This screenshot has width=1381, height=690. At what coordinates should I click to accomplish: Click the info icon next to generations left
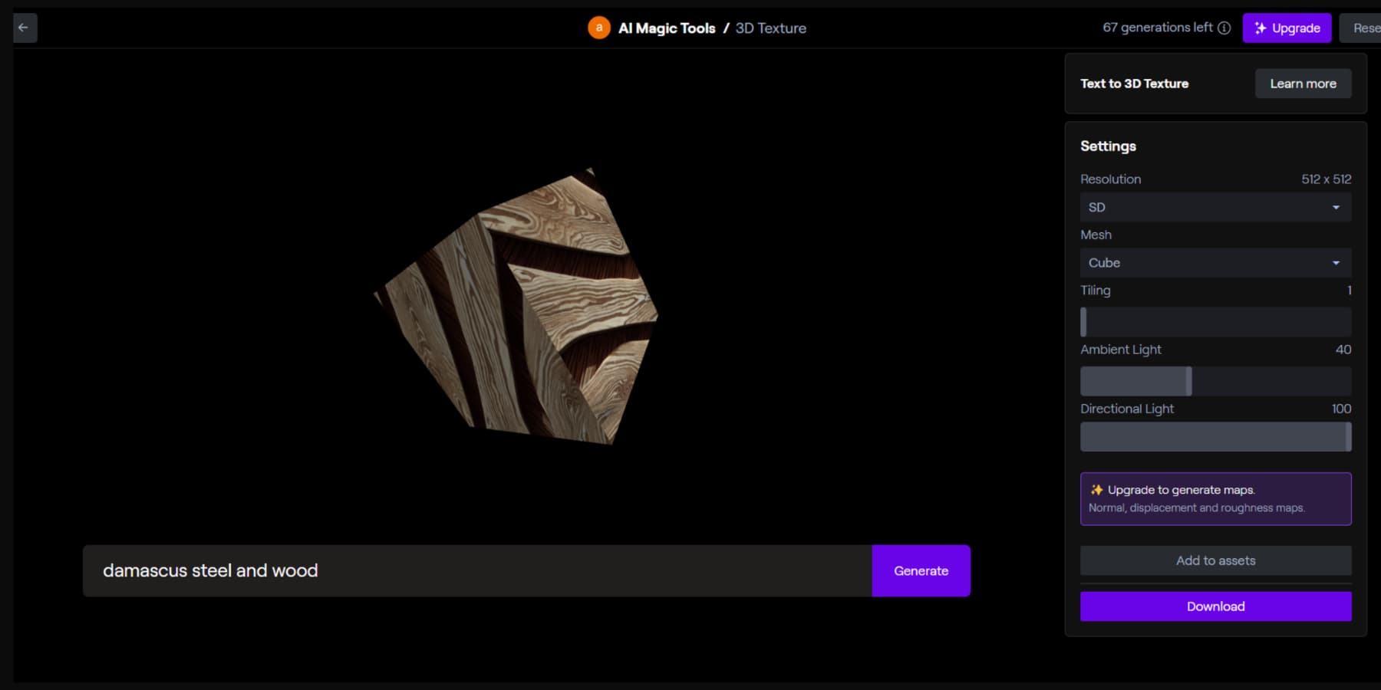(x=1223, y=28)
